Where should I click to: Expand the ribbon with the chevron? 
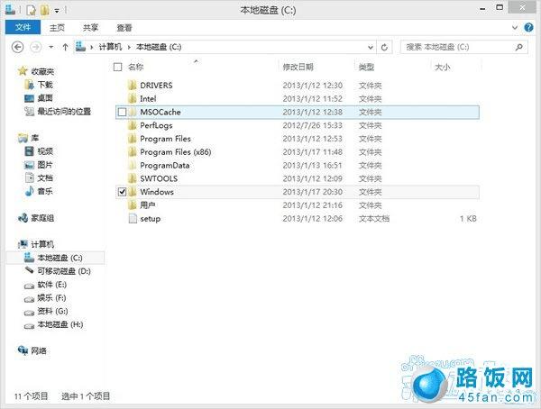515,28
